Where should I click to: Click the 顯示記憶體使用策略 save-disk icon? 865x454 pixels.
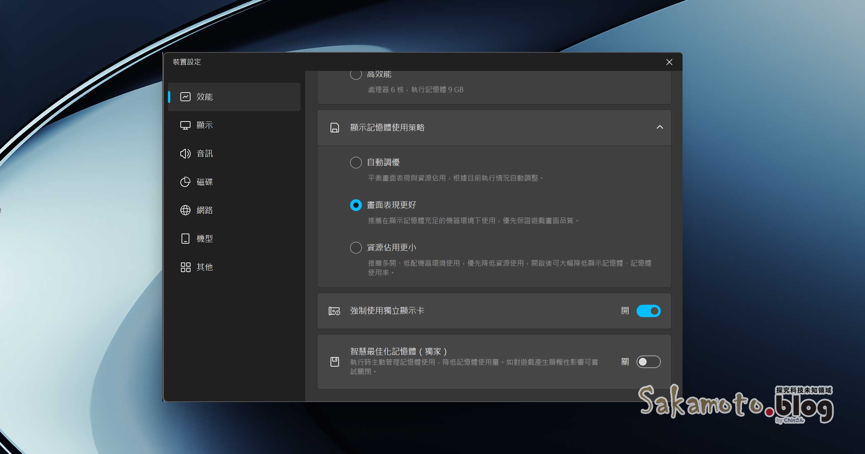point(335,128)
